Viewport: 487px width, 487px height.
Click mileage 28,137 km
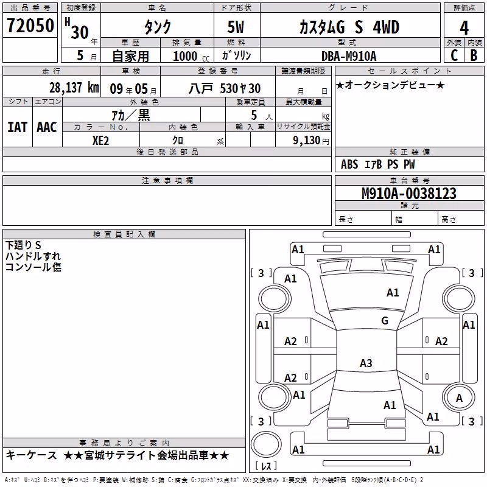click(74, 88)
